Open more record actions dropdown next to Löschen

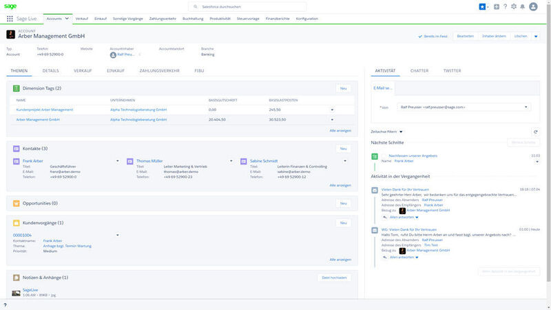[536, 37]
